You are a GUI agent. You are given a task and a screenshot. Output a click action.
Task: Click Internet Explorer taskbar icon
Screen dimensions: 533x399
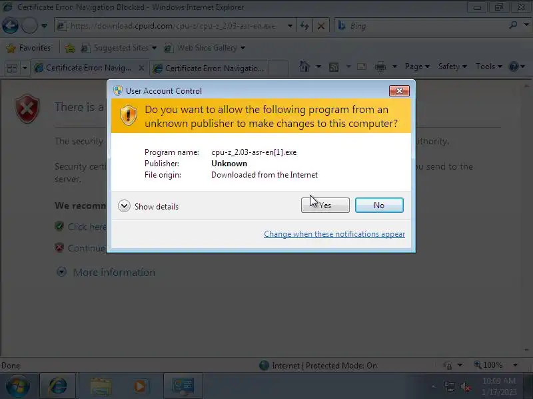[58, 386]
